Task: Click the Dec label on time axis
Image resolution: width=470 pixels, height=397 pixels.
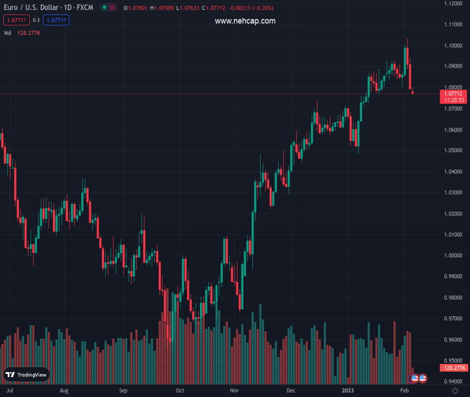Action: coord(291,390)
